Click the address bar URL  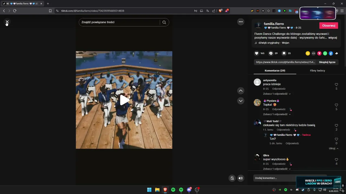tap(92, 11)
